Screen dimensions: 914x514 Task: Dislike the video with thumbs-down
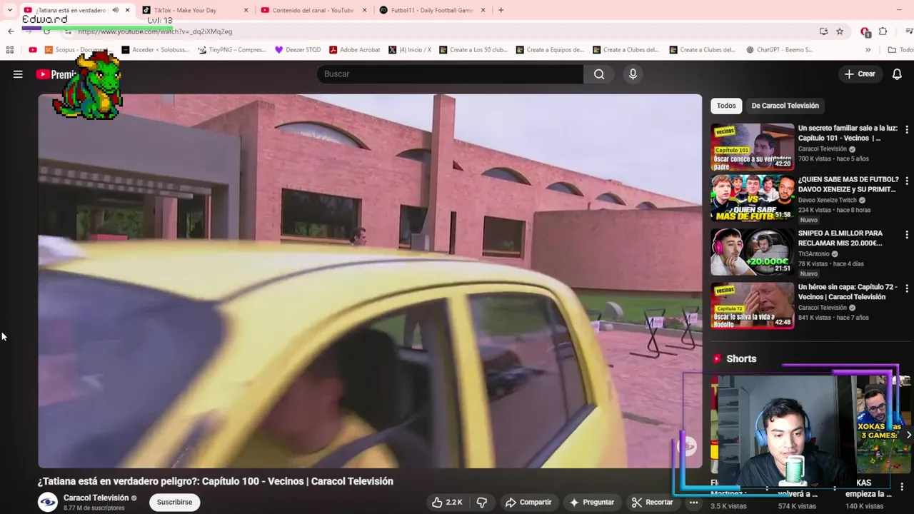(482, 502)
